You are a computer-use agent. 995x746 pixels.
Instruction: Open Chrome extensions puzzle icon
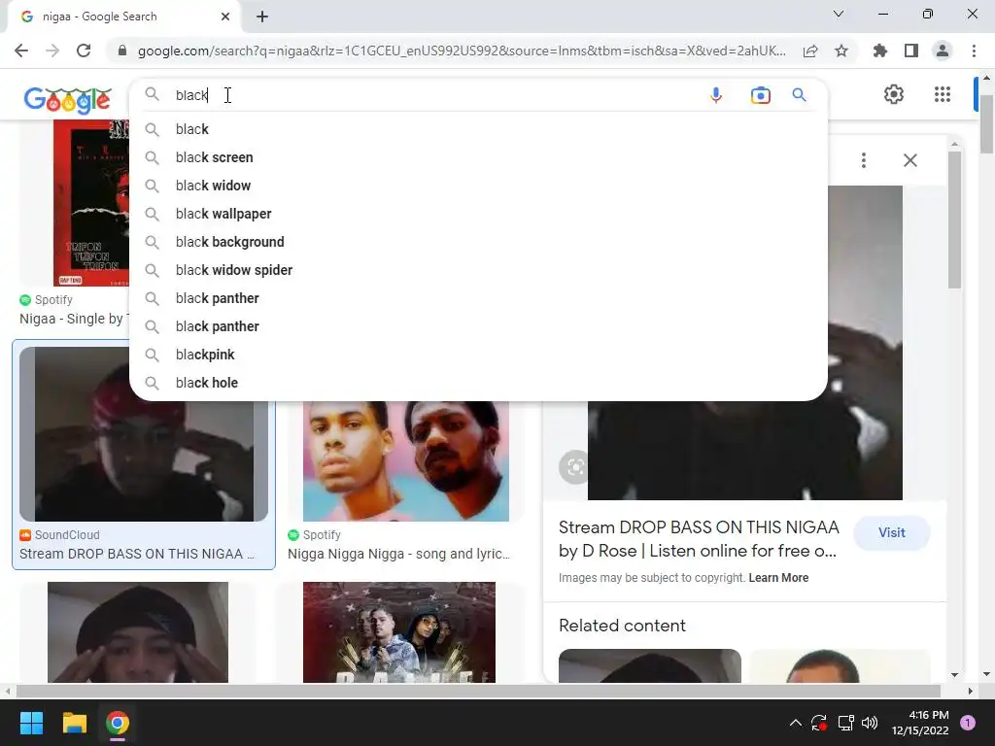(880, 51)
